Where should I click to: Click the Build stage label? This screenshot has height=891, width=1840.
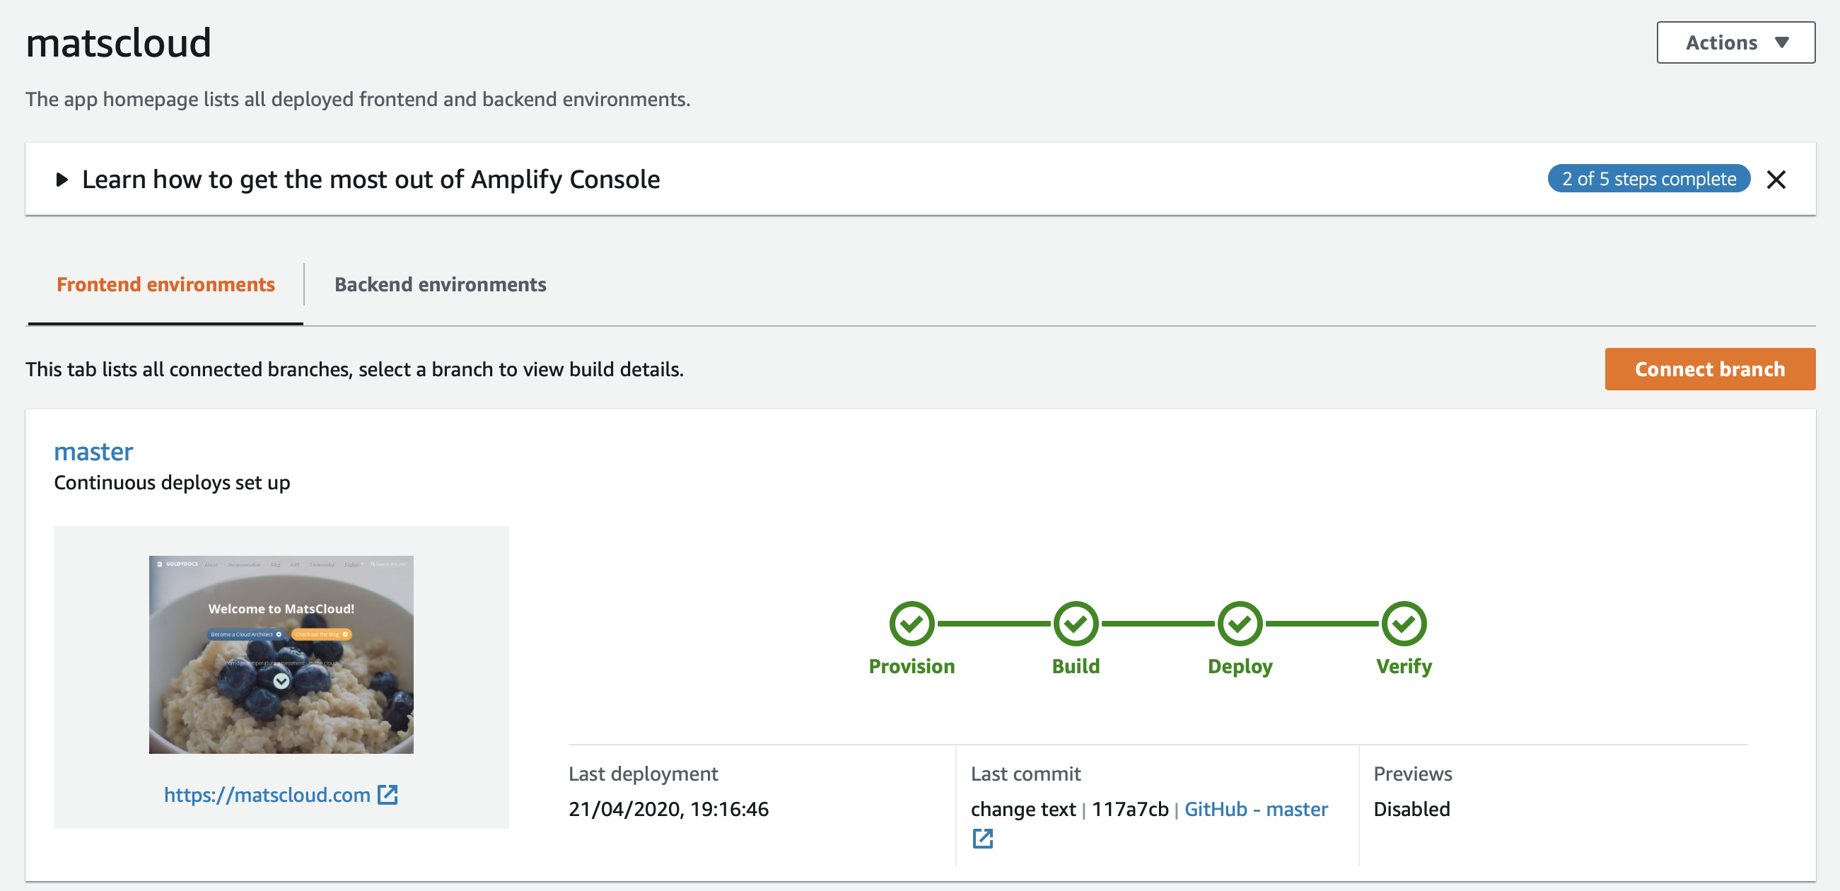pos(1076,666)
